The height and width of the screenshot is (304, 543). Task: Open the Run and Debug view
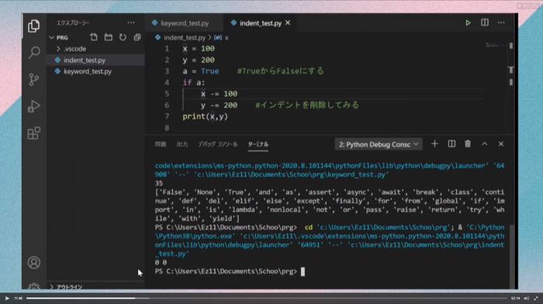(x=34, y=106)
